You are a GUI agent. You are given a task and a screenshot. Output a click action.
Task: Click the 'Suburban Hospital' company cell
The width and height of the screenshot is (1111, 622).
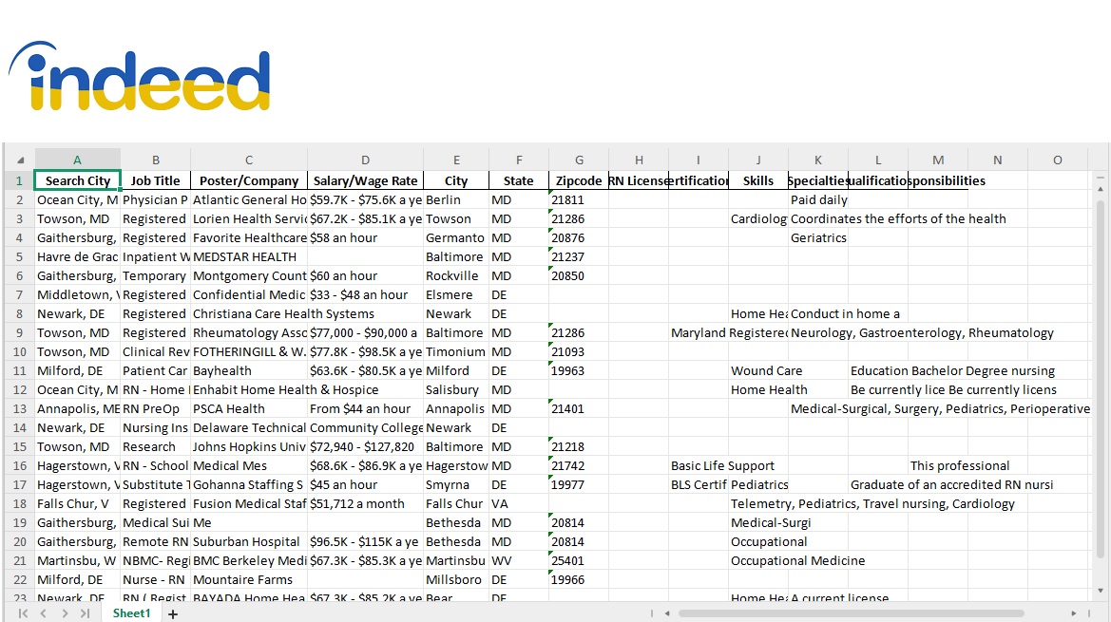[249, 542]
